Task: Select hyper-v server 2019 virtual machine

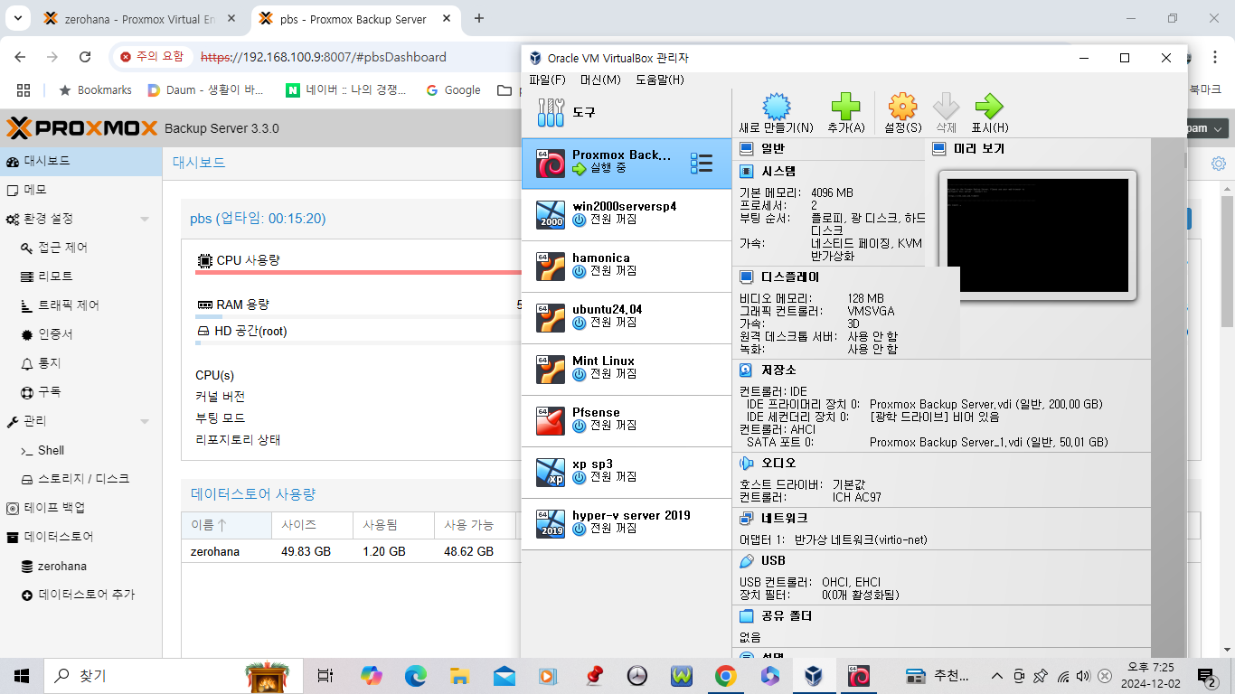Action: (x=627, y=524)
